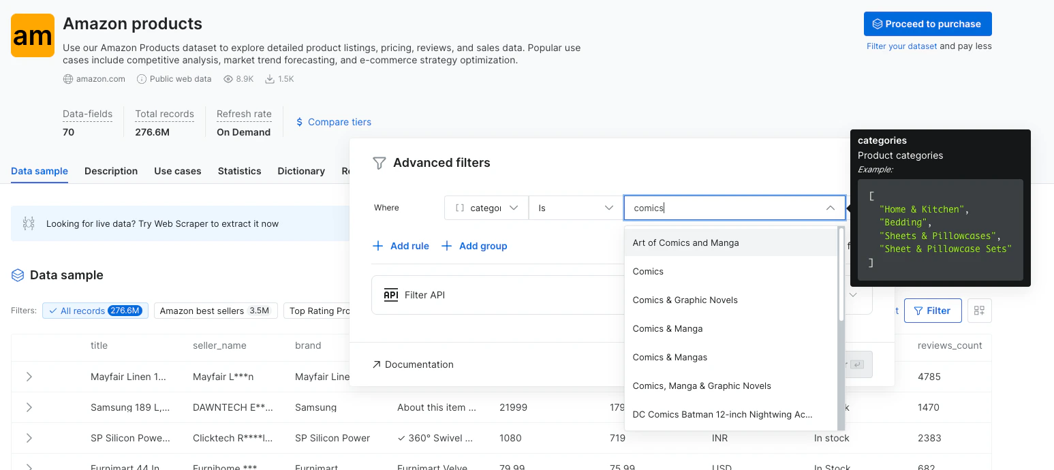Select the Top Rating Products filter chip

click(x=317, y=311)
